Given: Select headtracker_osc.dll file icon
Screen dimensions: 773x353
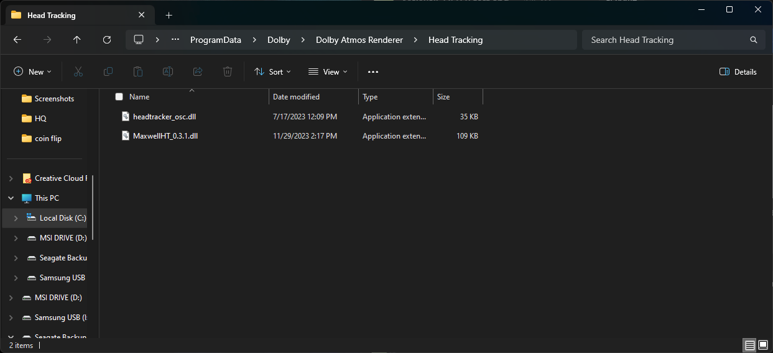Looking at the screenshot, I should (x=126, y=116).
